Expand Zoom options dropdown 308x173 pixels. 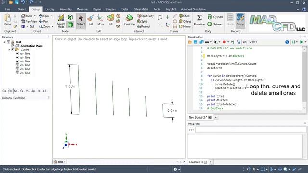click(52, 26)
